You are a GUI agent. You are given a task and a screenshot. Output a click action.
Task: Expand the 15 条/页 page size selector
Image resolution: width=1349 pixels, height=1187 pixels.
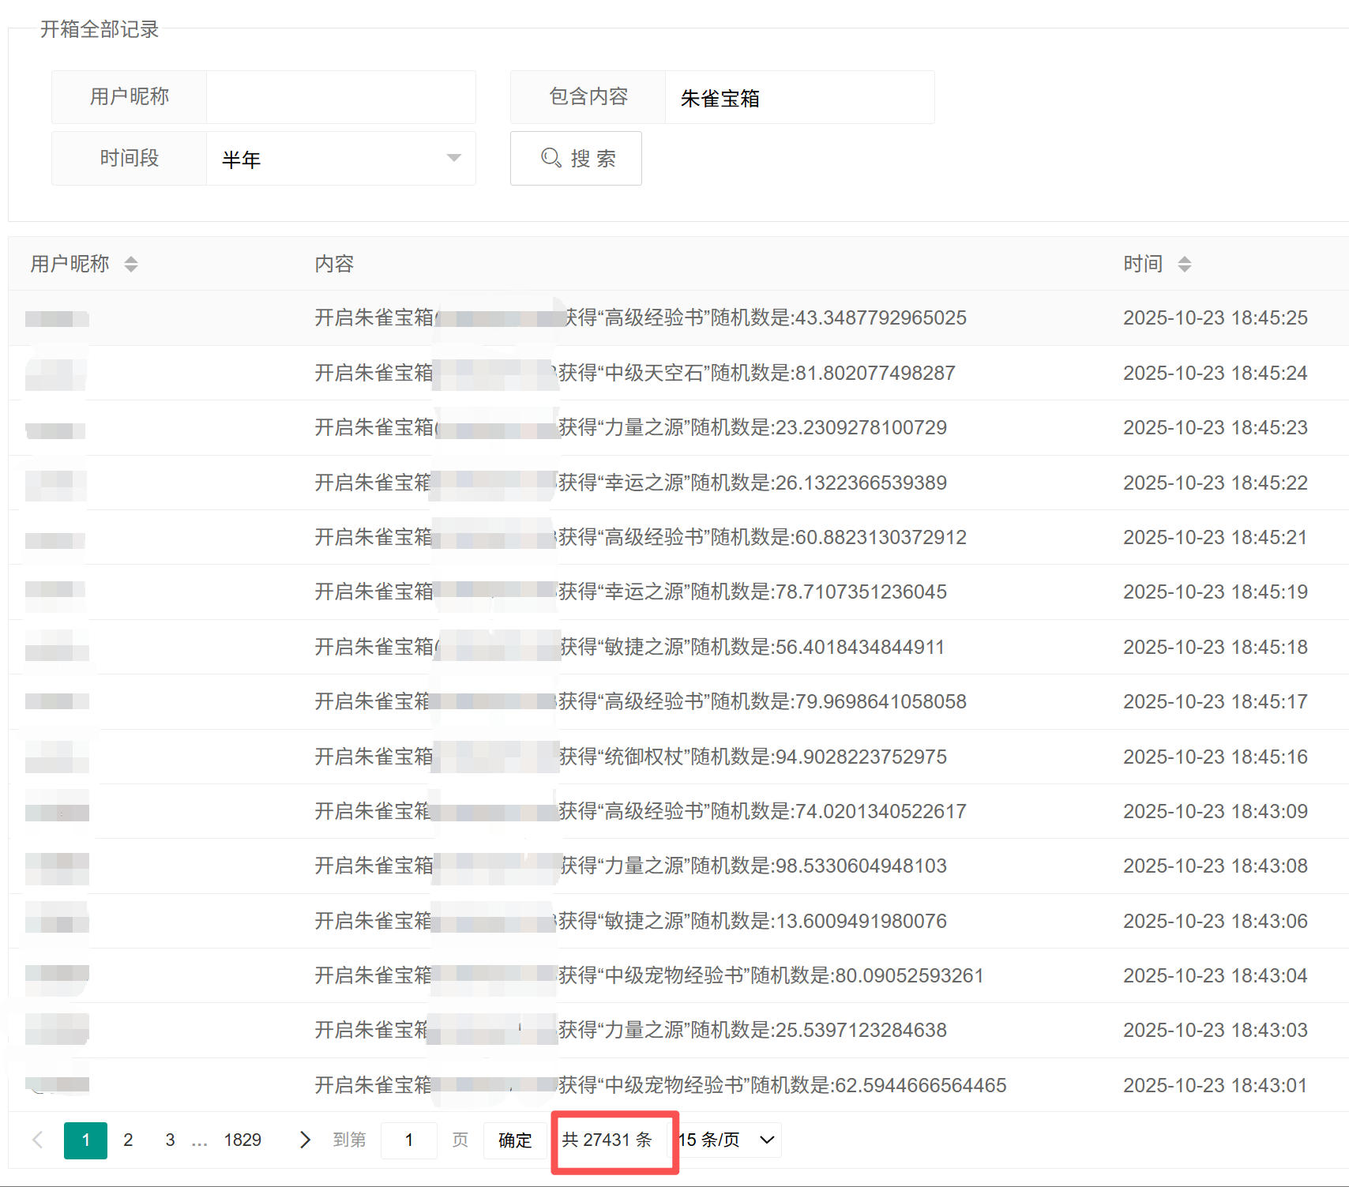[728, 1140]
